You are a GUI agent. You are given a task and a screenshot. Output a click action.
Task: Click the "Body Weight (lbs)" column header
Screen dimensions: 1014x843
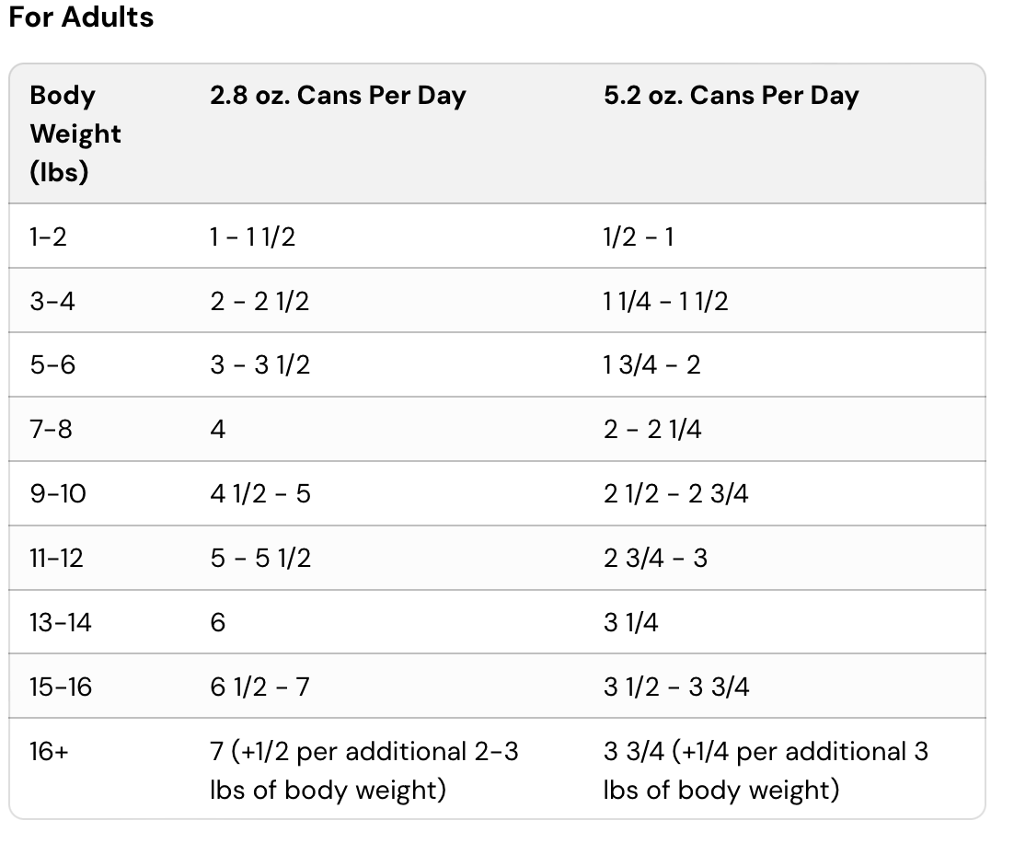coord(75,133)
